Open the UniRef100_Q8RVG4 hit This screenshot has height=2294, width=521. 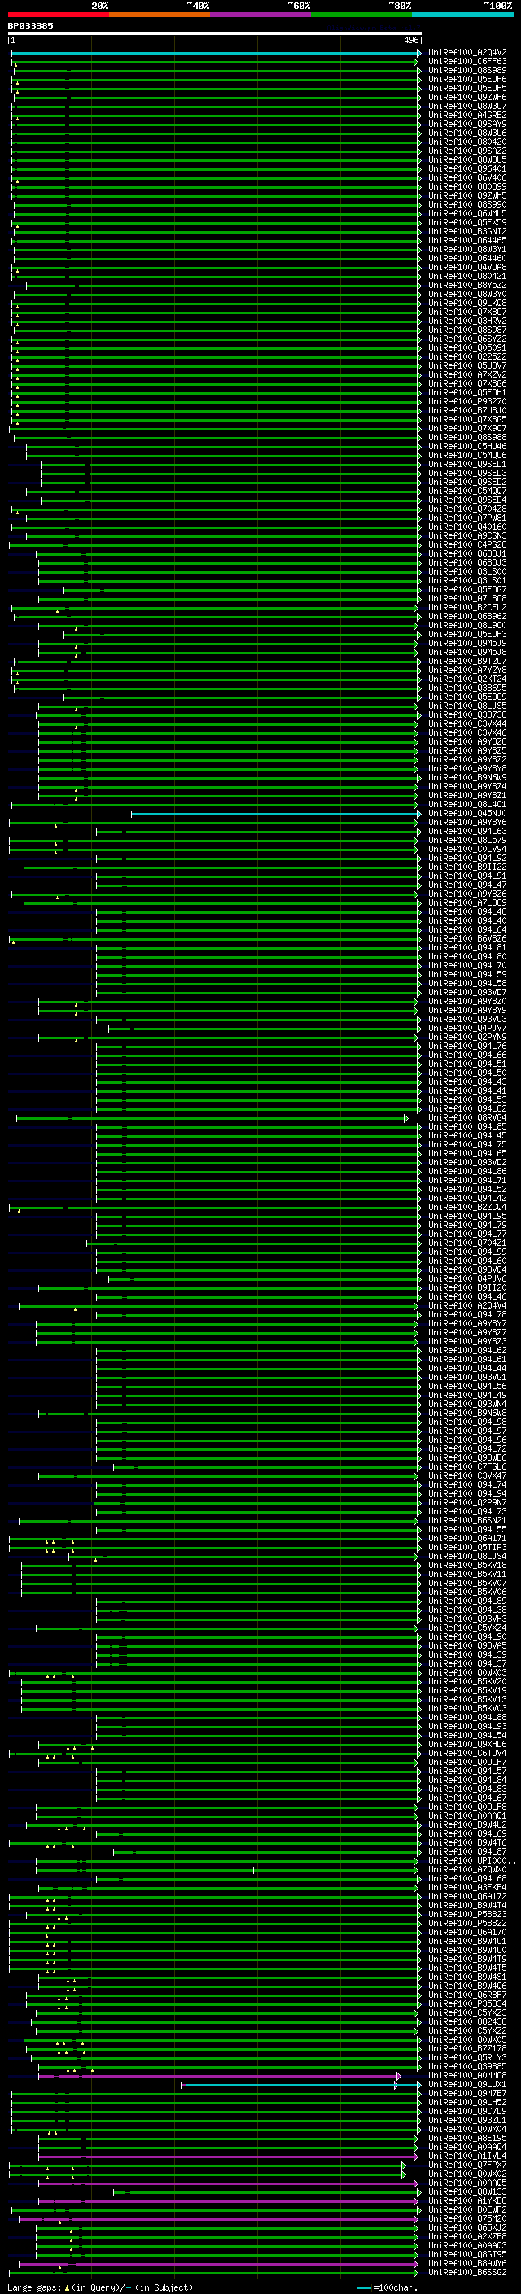pos(467,1118)
